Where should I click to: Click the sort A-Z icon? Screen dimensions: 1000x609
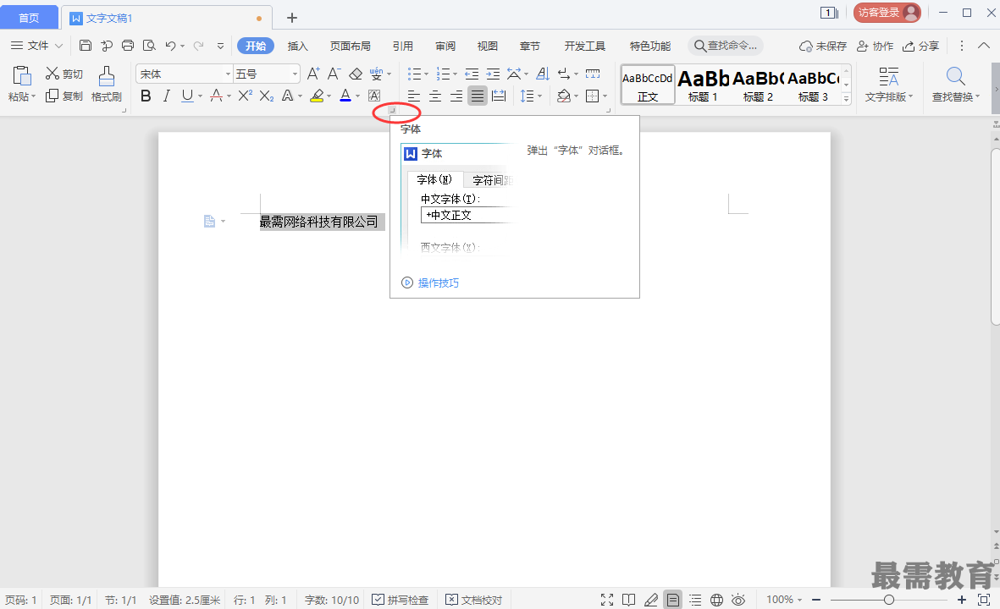point(543,74)
